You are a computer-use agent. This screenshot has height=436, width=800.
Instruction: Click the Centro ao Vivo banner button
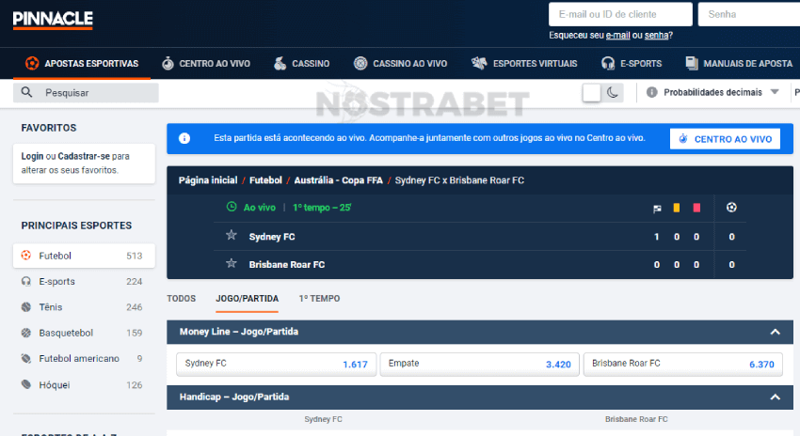[x=725, y=138]
